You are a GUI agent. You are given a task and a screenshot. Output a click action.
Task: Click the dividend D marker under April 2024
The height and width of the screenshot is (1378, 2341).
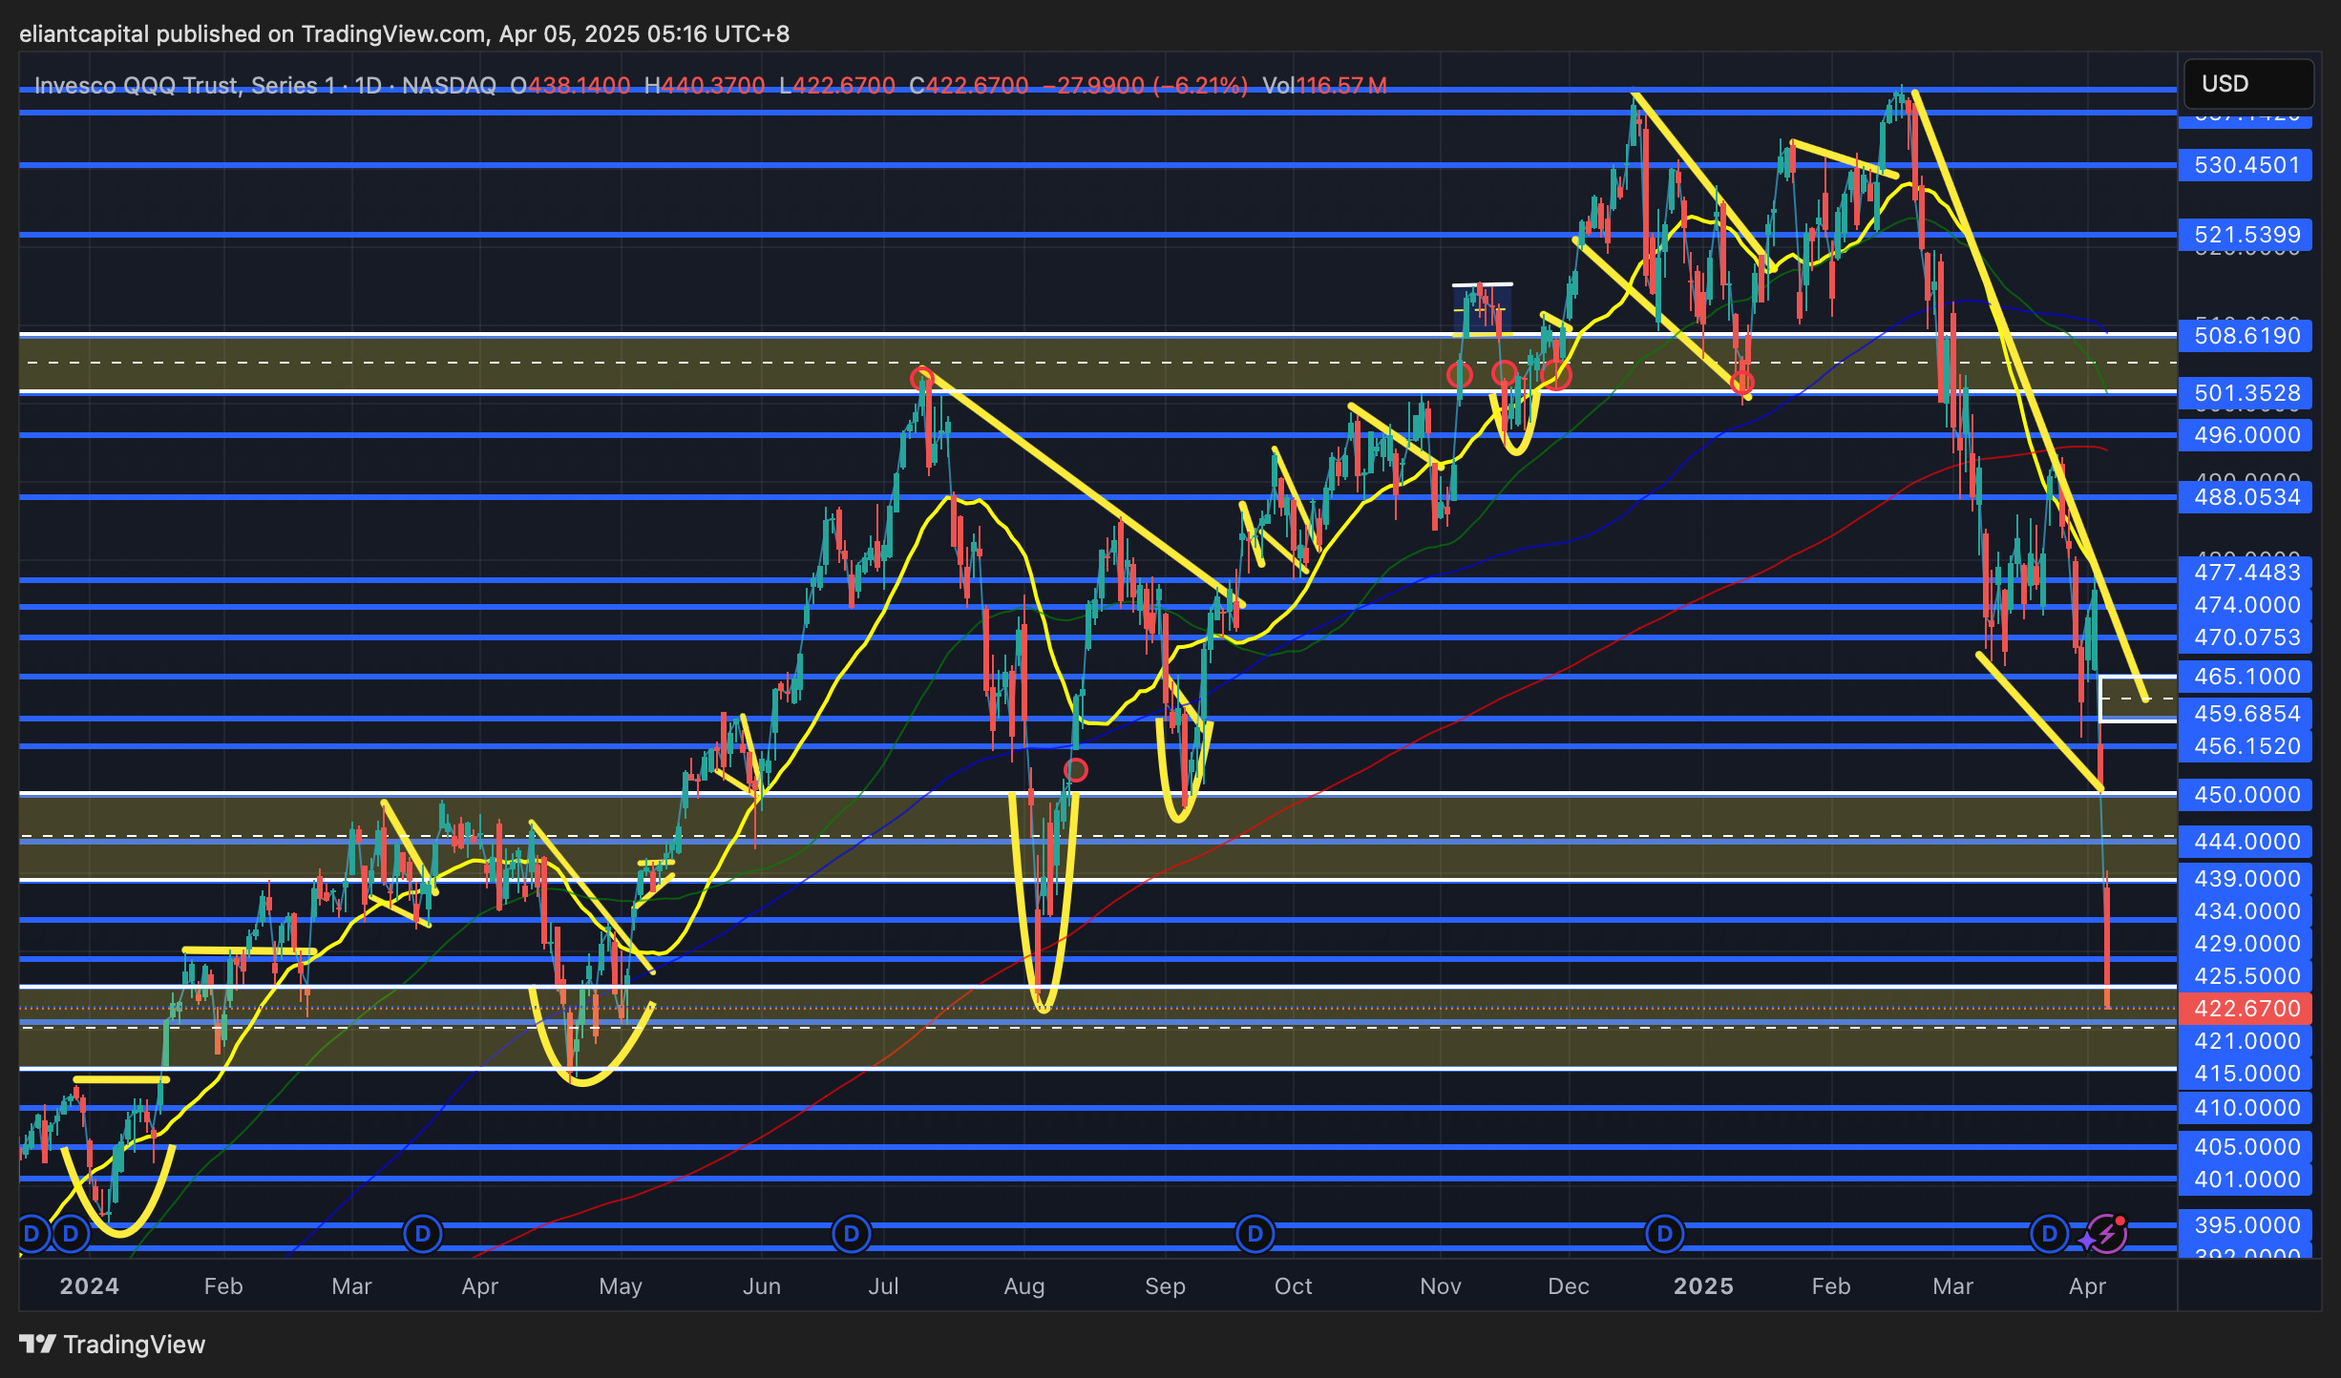click(x=423, y=1233)
